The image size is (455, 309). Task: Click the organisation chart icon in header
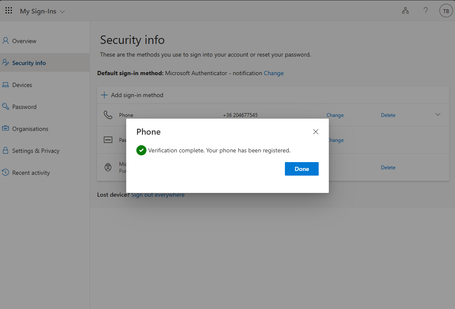(x=405, y=11)
